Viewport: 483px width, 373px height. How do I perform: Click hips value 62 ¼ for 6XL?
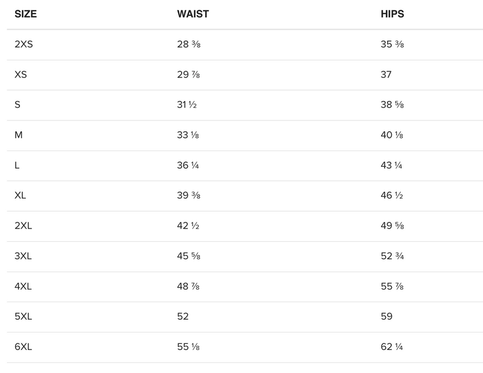(392, 347)
